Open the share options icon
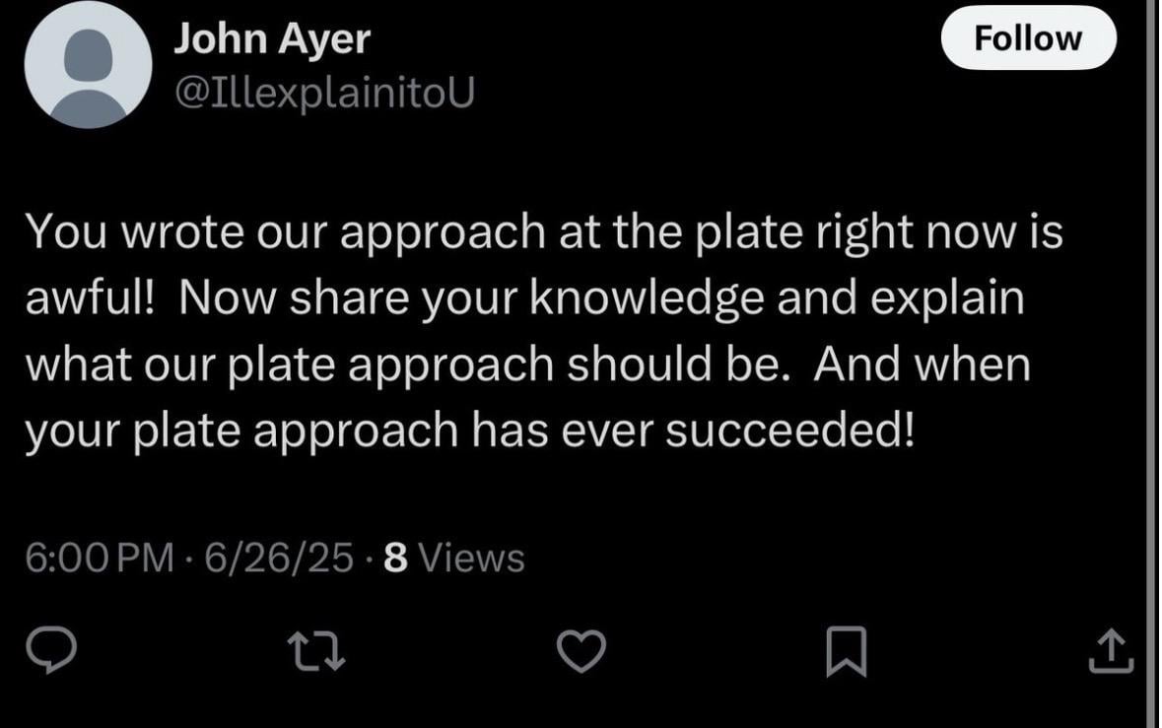This screenshot has width=1162, height=728. 1109,652
